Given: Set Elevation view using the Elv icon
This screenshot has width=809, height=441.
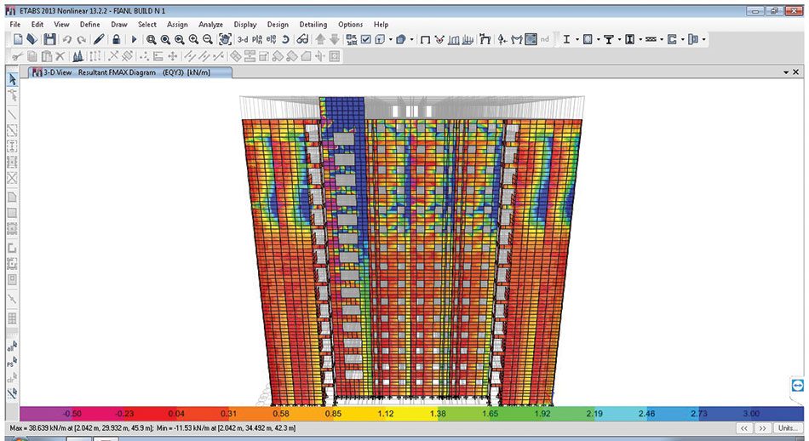Looking at the screenshot, I should click(272, 39).
